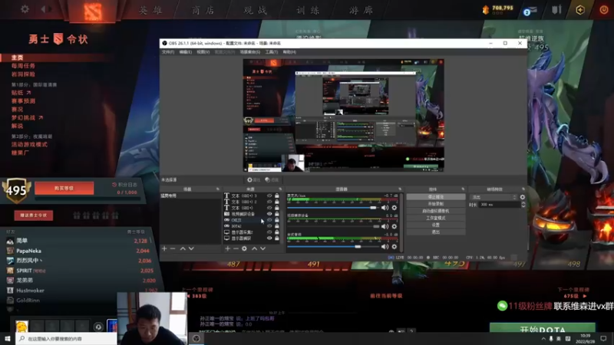This screenshot has height=345, width=614.
Task: Toggle visibility of second text source
Action: point(269,202)
